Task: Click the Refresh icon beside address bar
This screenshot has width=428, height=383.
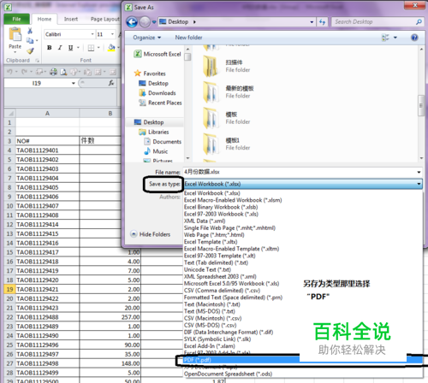Action: click(322, 22)
